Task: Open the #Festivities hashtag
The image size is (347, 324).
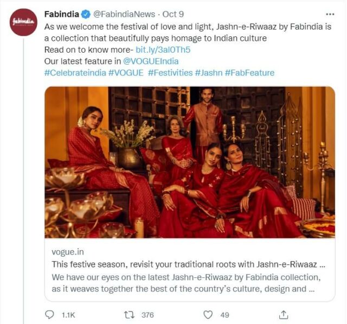Action: pyautogui.click(x=169, y=73)
